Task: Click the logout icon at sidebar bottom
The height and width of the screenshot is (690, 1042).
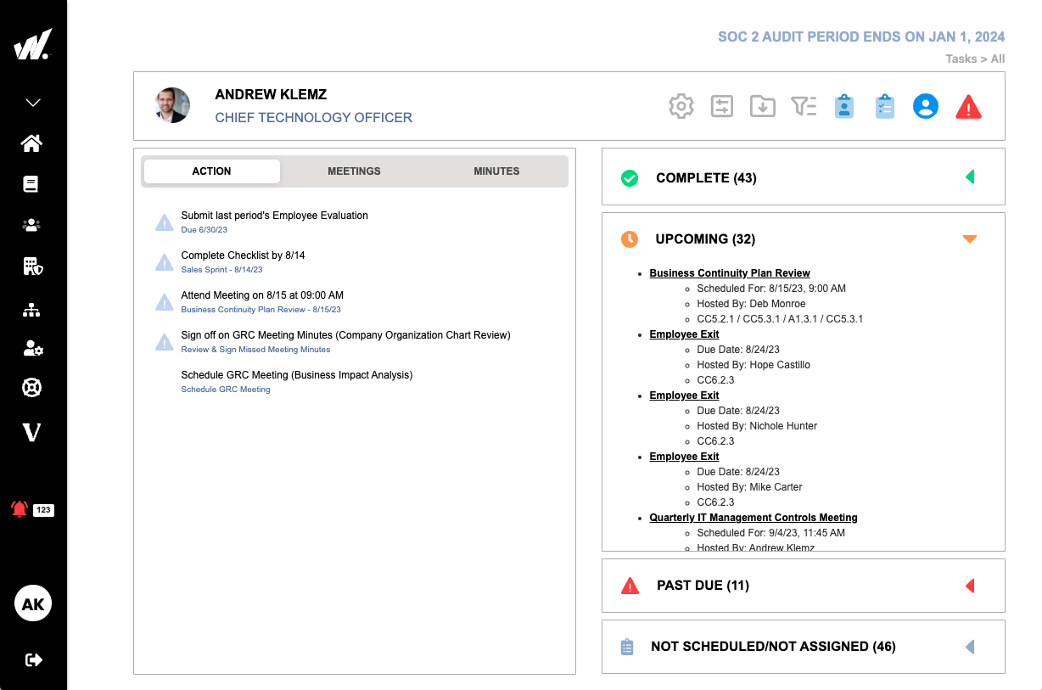Action: tap(31, 659)
